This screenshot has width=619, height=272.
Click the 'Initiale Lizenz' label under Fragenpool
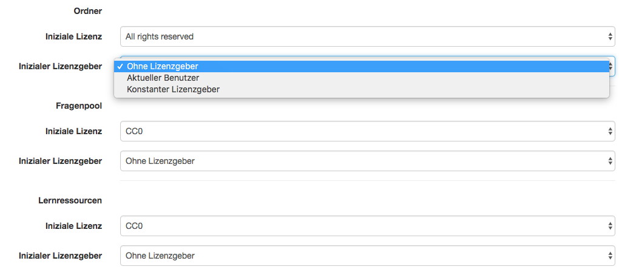73,131
